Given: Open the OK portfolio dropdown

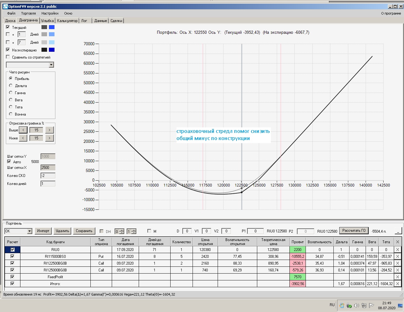Looking at the screenshot, I should (30, 231).
